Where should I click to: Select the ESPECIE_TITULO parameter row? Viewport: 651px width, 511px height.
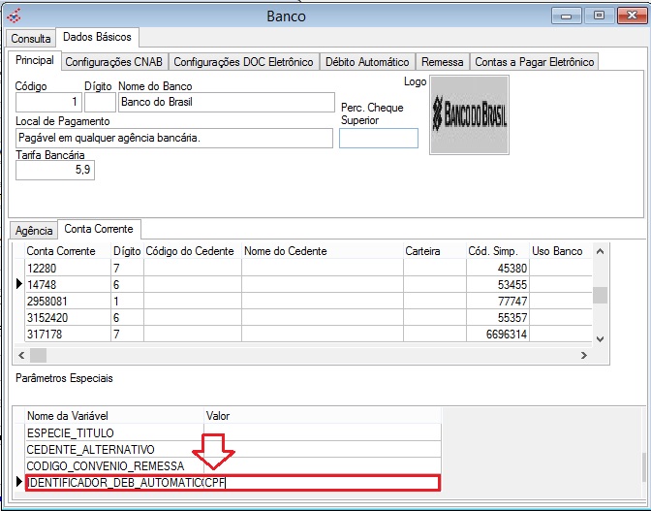coord(116,432)
